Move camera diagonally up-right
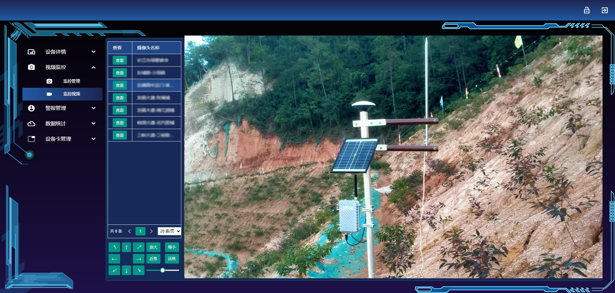The width and height of the screenshot is (615, 293). pos(139,247)
